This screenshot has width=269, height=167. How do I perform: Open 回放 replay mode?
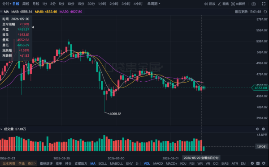tap(210, 4)
